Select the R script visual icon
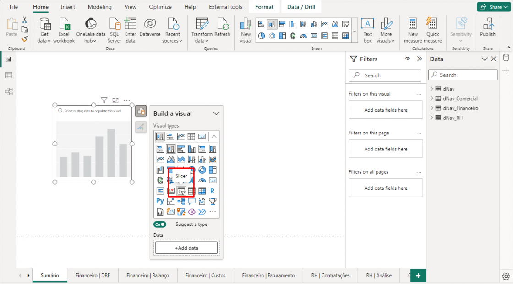The width and height of the screenshot is (513, 284). (x=213, y=191)
